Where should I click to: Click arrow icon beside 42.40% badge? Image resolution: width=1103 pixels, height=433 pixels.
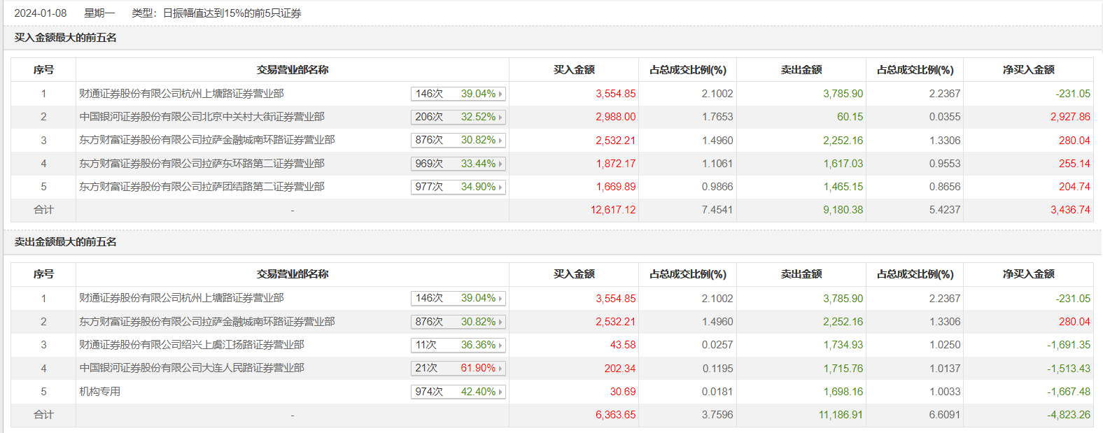(x=500, y=392)
